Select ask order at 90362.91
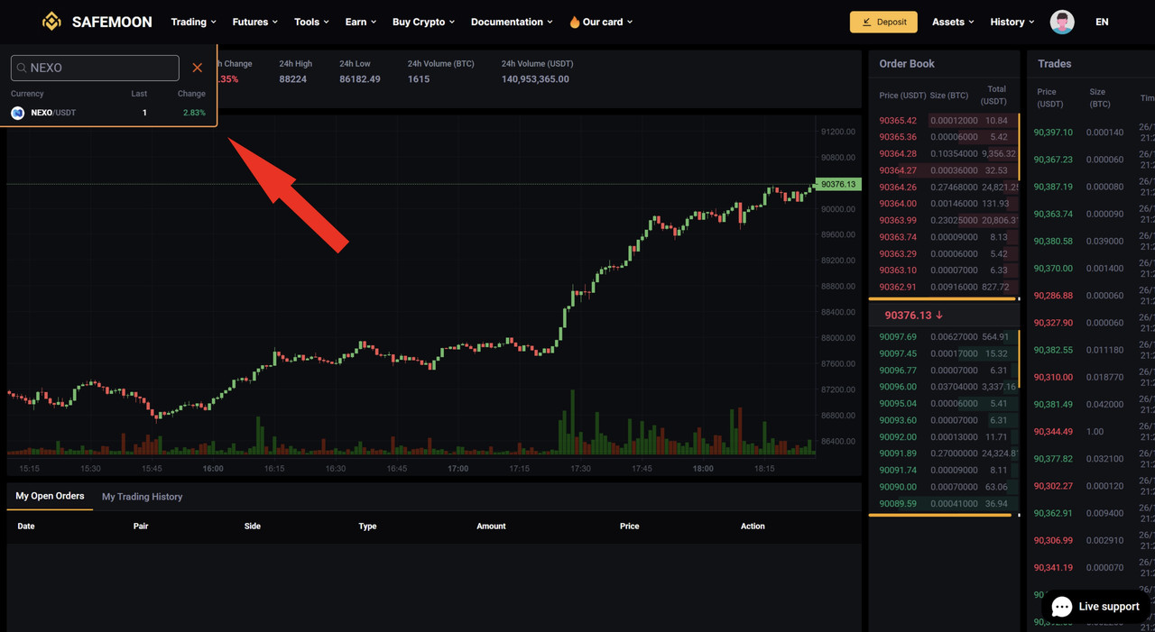 pos(944,287)
